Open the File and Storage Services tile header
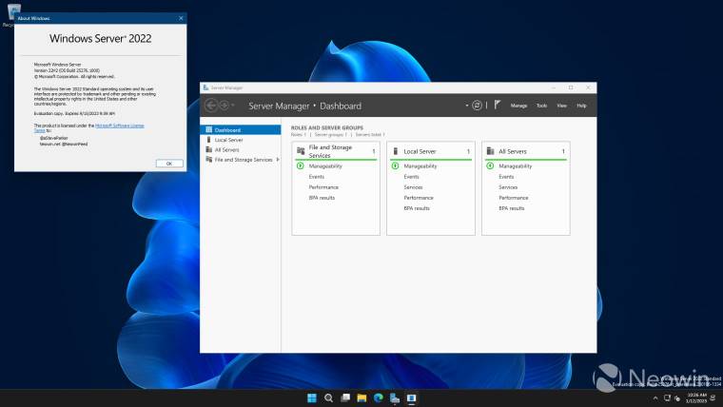This screenshot has height=407, width=723. click(x=336, y=151)
